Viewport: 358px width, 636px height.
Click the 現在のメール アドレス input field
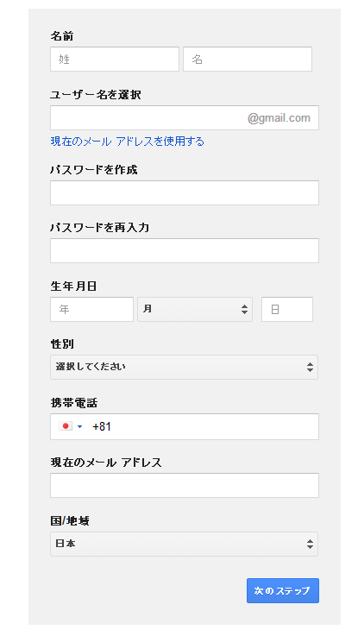click(185, 486)
